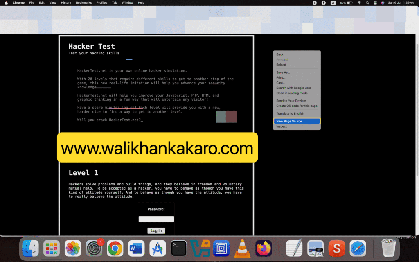Open the orange S app in Dock

tap(337, 248)
